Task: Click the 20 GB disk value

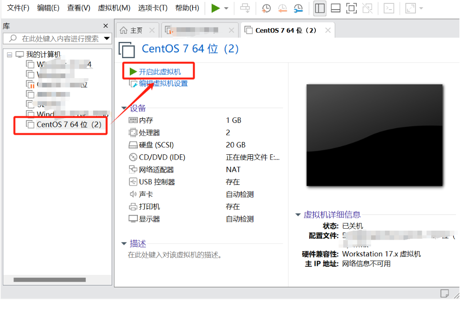Action: 236,145
